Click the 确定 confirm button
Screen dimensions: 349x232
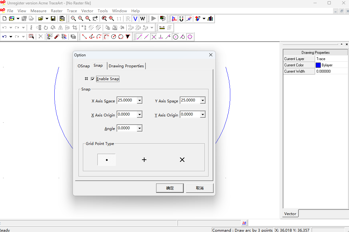click(x=170, y=188)
